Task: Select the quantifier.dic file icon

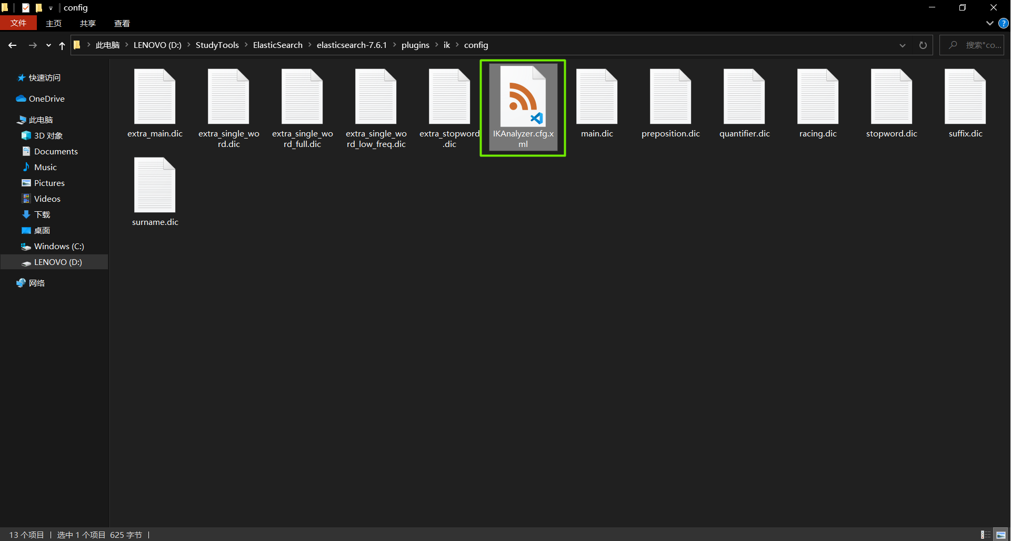Action: point(744,96)
